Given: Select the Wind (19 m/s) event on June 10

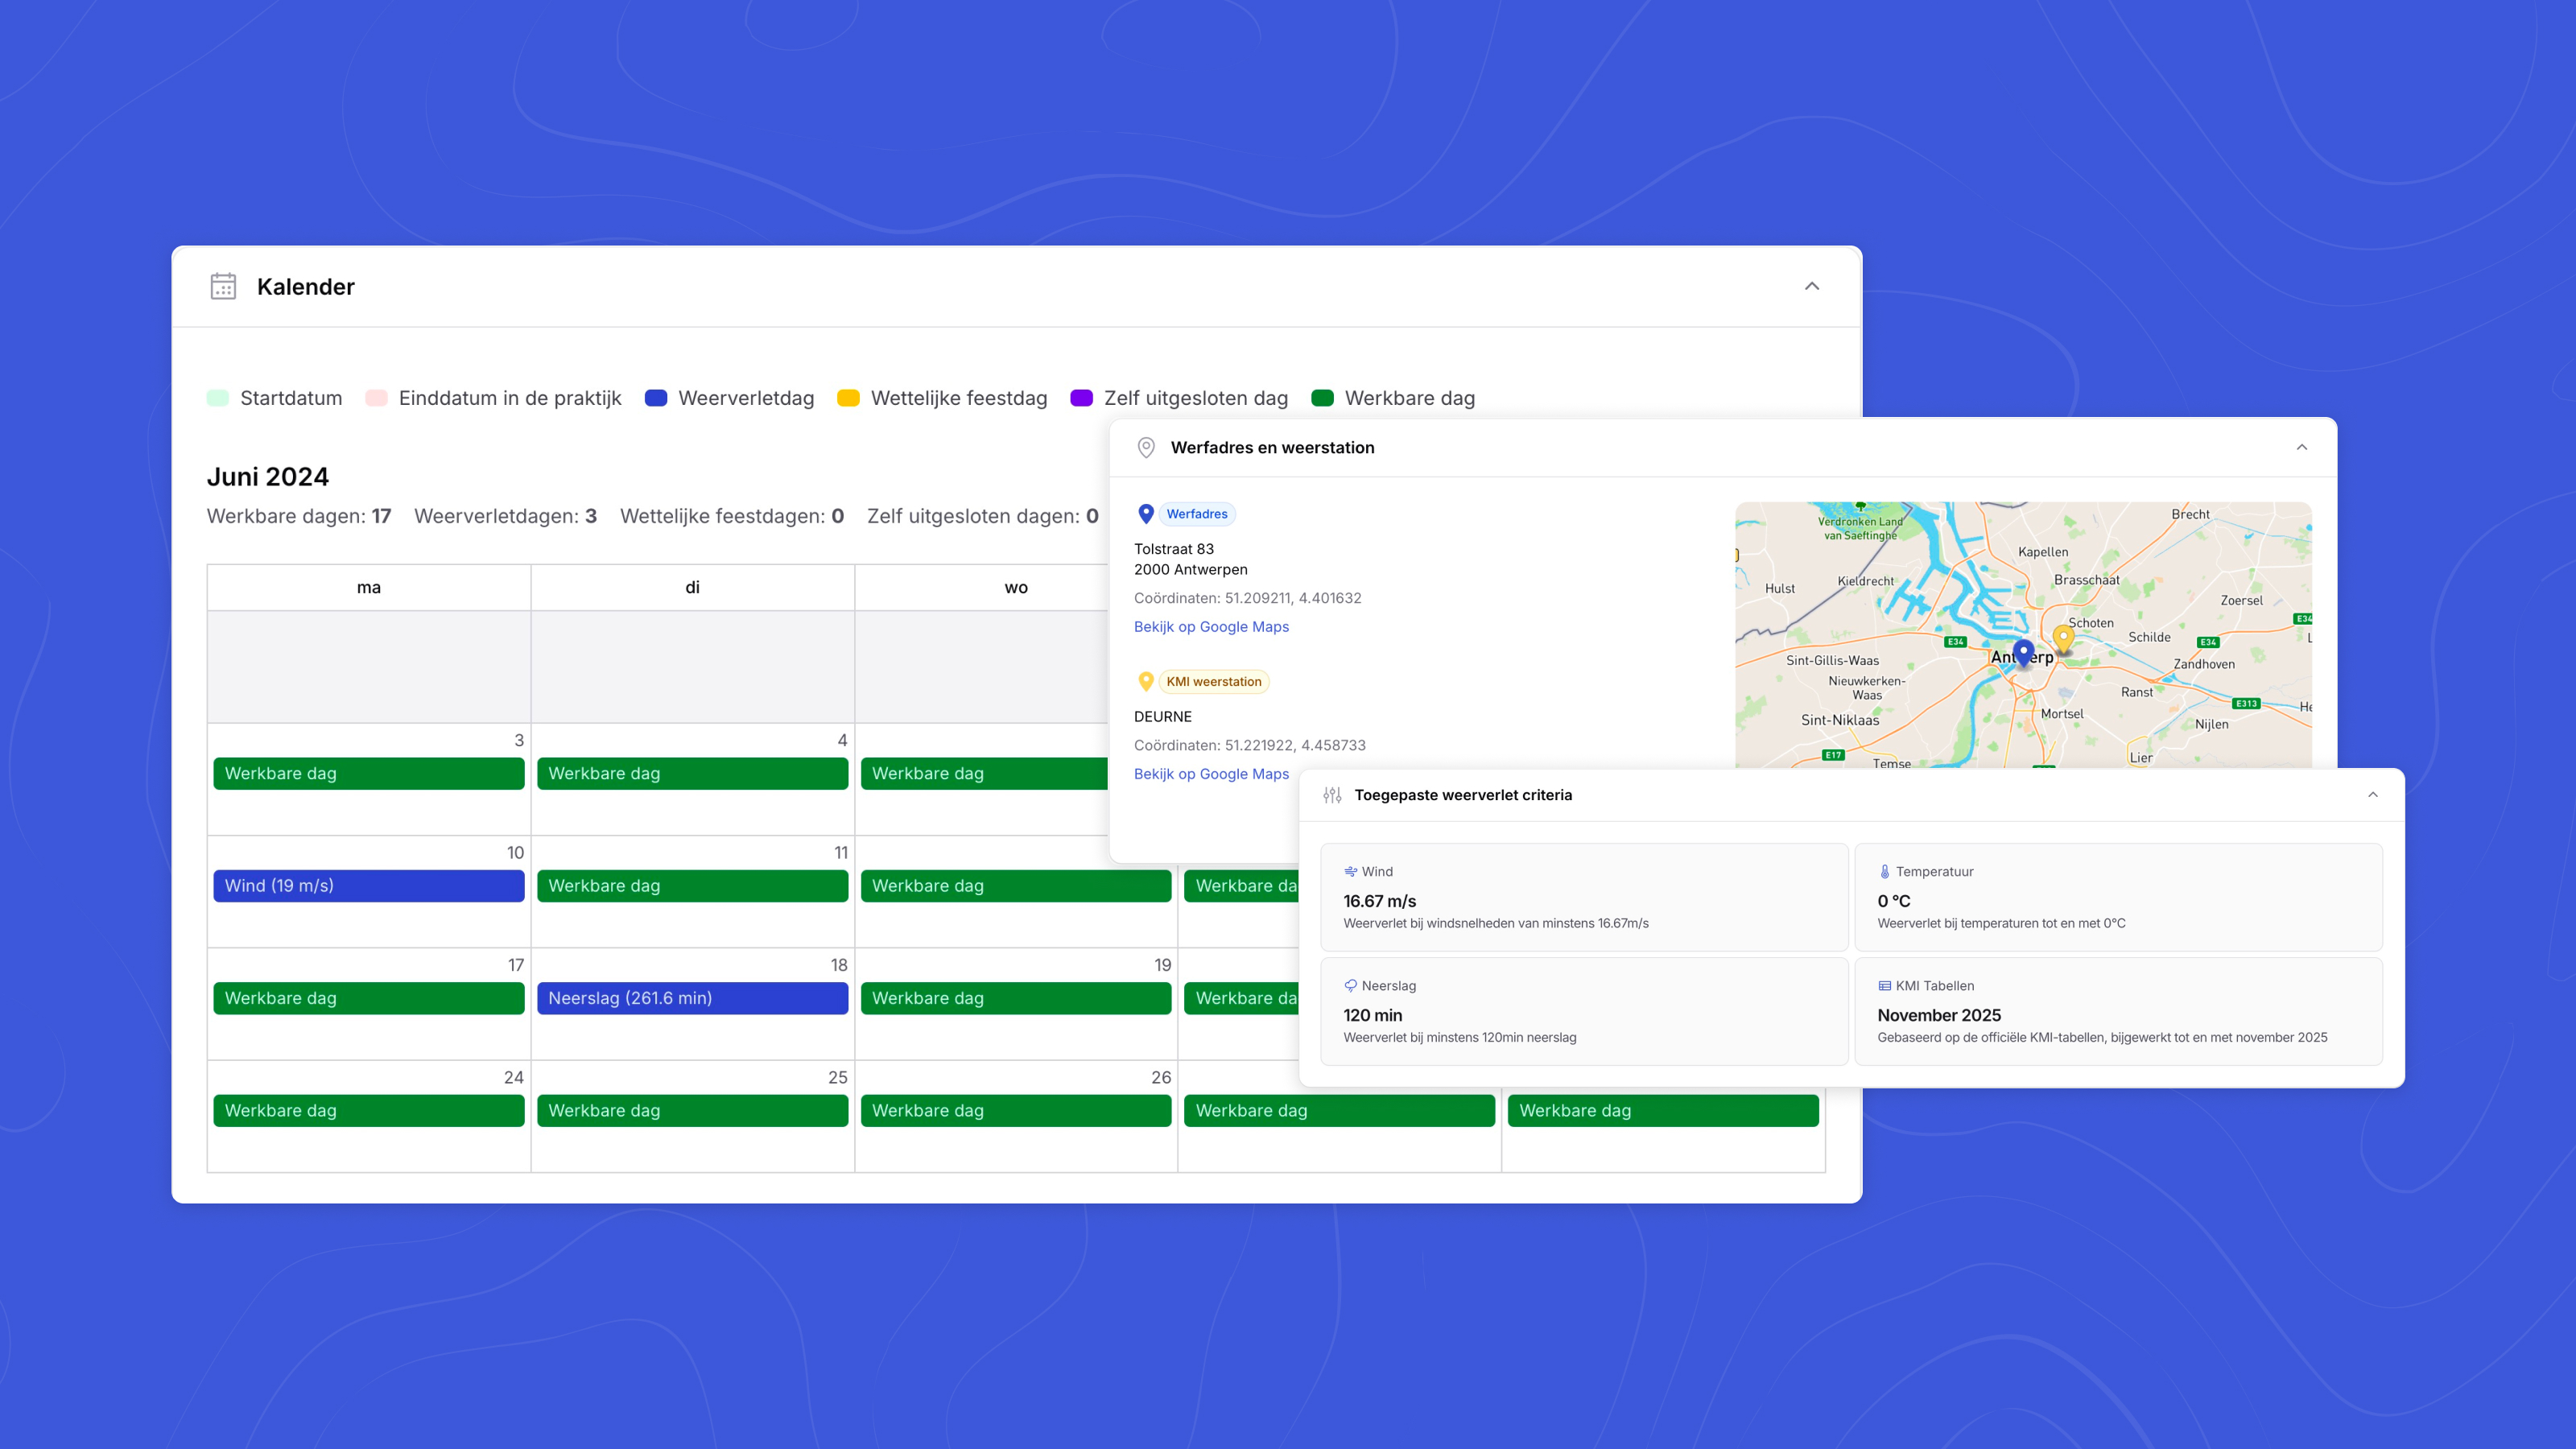Looking at the screenshot, I should [x=369, y=886].
